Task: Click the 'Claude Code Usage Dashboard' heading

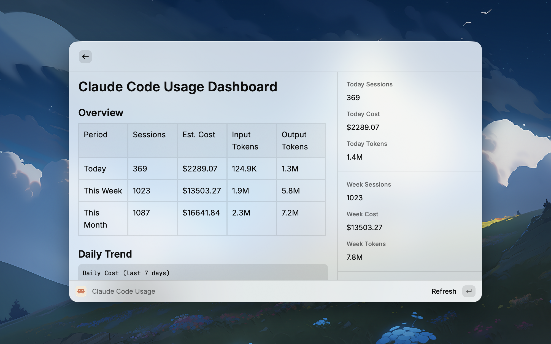Action: [x=178, y=87]
